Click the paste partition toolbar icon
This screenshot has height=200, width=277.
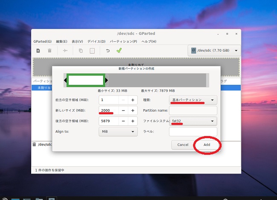[92, 51]
